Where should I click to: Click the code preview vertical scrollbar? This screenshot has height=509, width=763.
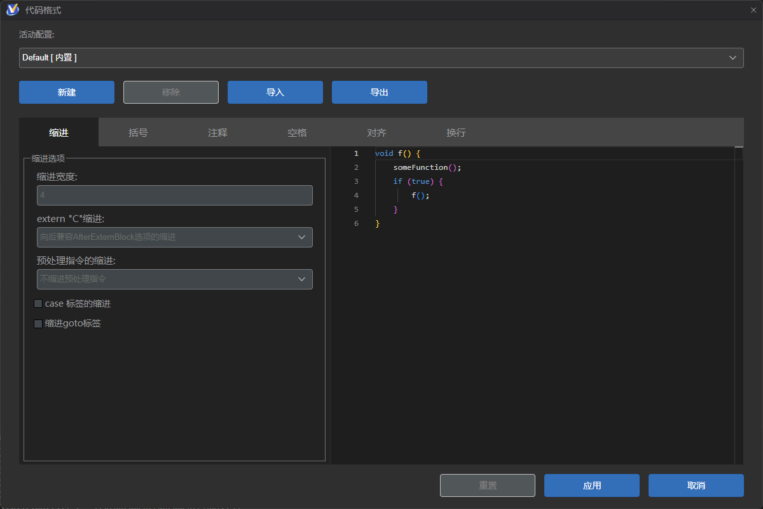pyautogui.click(x=739, y=305)
